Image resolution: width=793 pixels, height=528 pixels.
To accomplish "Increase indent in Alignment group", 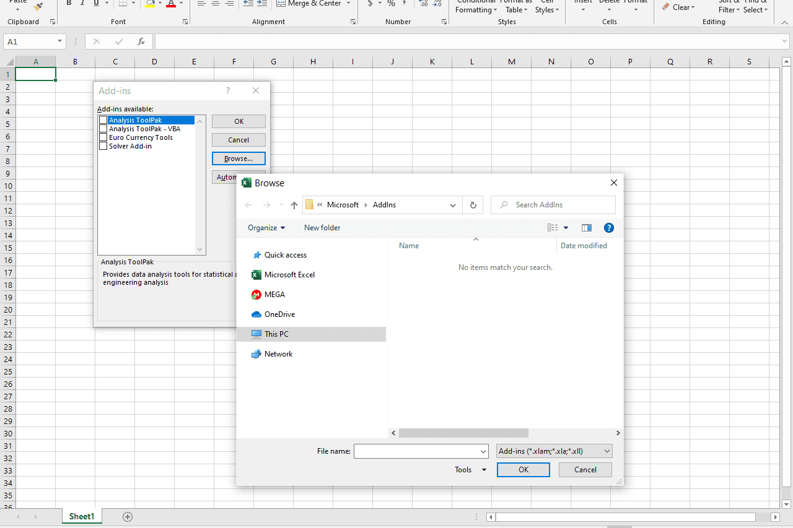I will (263, 4).
